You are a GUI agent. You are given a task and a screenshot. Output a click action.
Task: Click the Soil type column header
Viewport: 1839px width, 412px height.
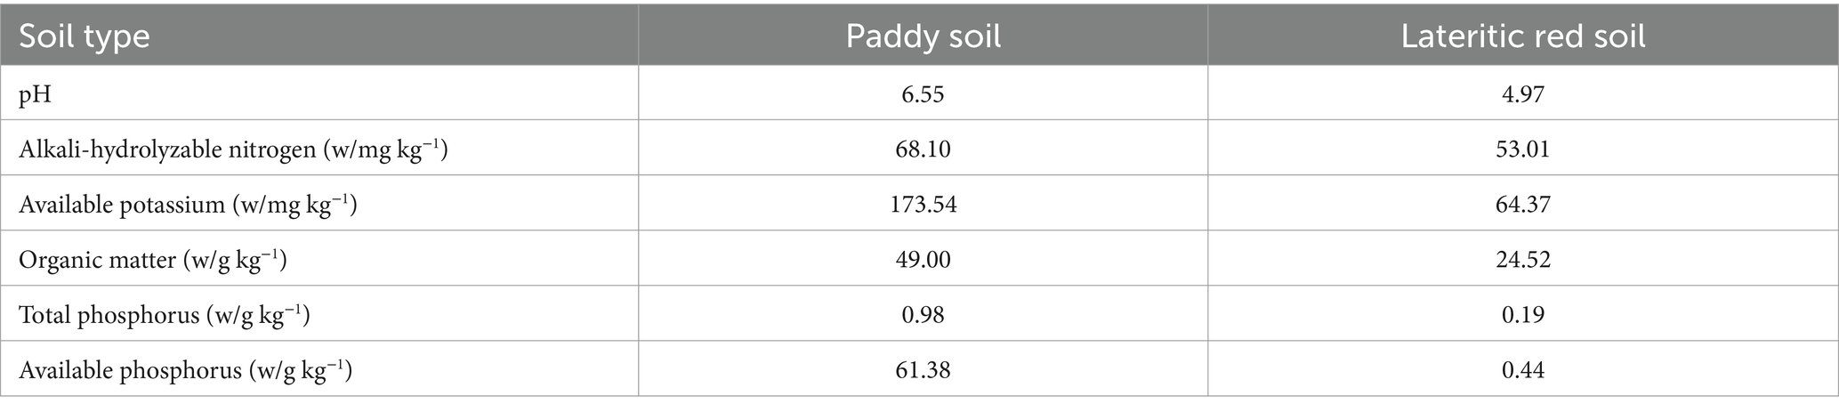click(85, 36)
